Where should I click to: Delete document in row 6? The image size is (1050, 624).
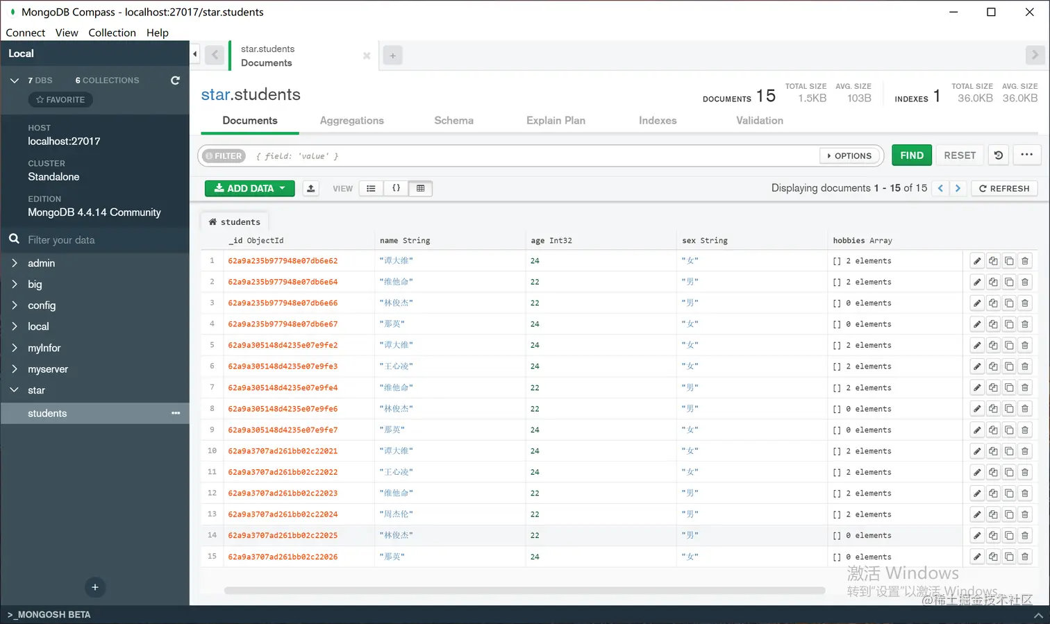[x=1025, y=366]
